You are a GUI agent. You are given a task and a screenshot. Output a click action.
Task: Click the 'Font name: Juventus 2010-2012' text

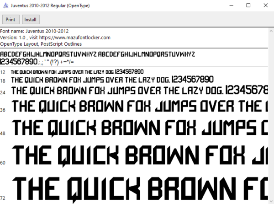click(34, 31)
